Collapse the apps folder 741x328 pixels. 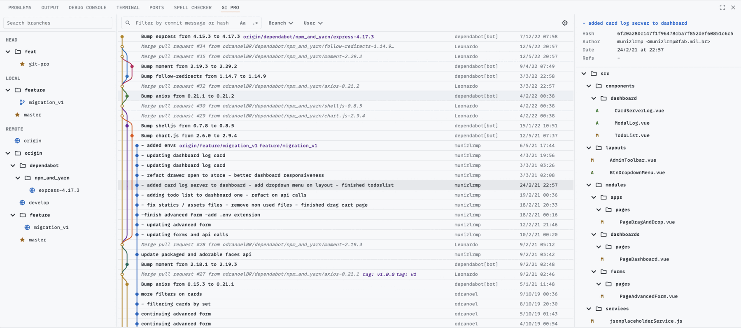[594, 198]
